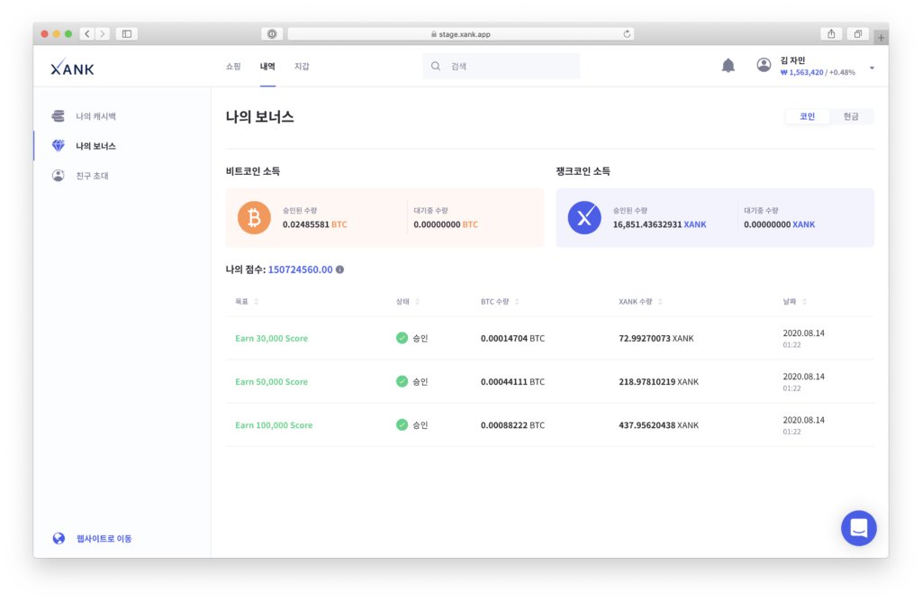The width and height of the screenshot is (922, 602).
Task: Click the 16,851.43632931 XANK approved amount
Action: point(659,224)
